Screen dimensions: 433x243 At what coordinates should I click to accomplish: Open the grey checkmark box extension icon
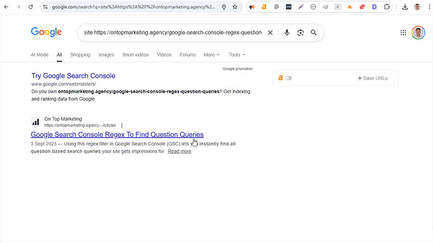325,7
